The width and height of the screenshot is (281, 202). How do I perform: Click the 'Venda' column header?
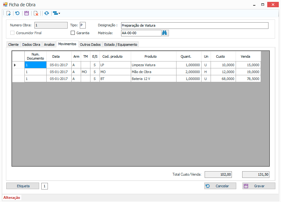point(248,56)
